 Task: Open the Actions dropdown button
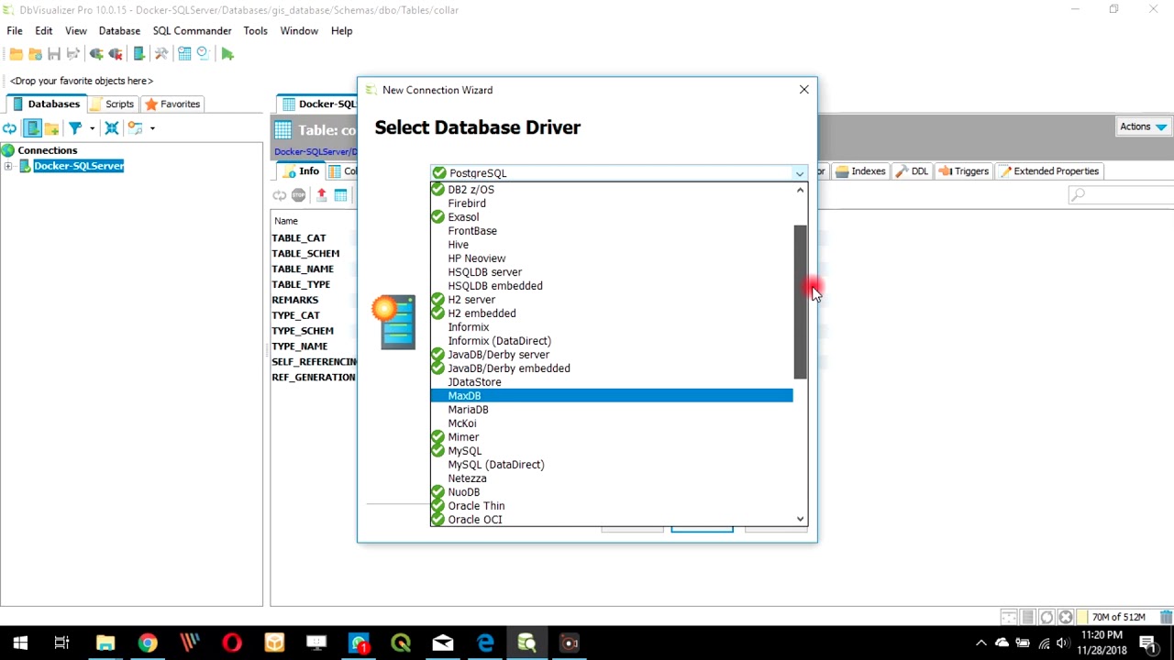(1143, 126)
